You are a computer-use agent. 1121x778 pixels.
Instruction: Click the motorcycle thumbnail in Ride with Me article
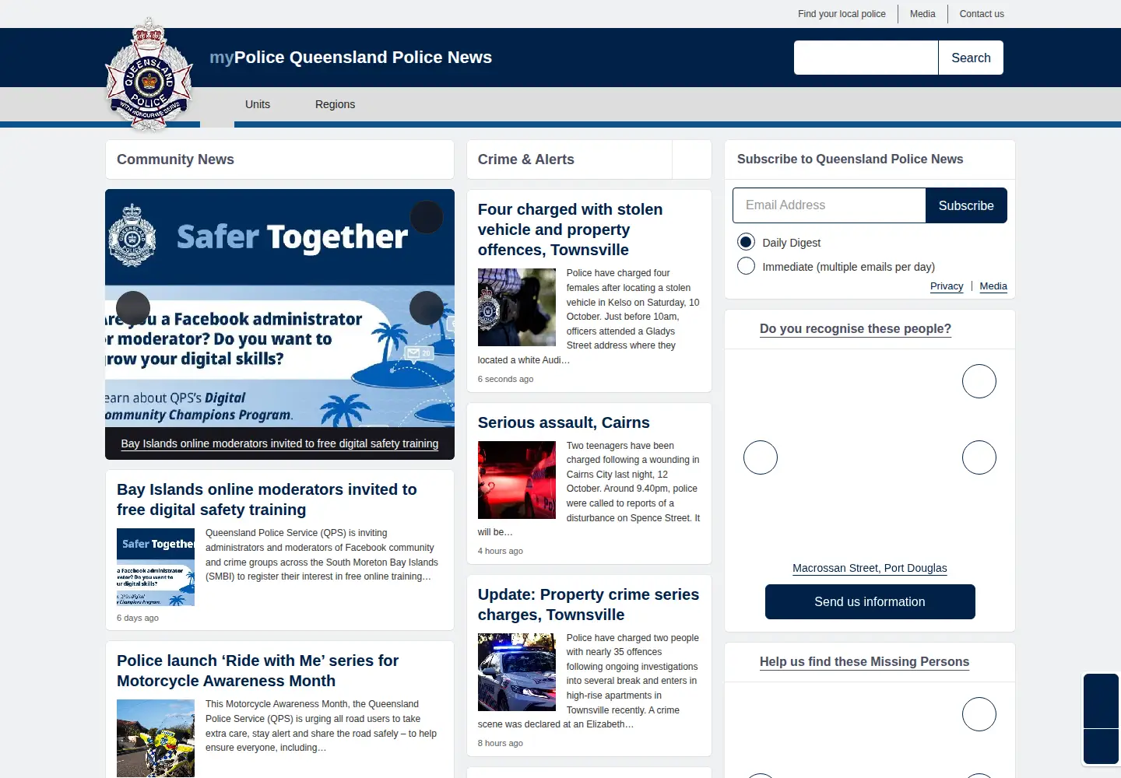coord(156,738)
